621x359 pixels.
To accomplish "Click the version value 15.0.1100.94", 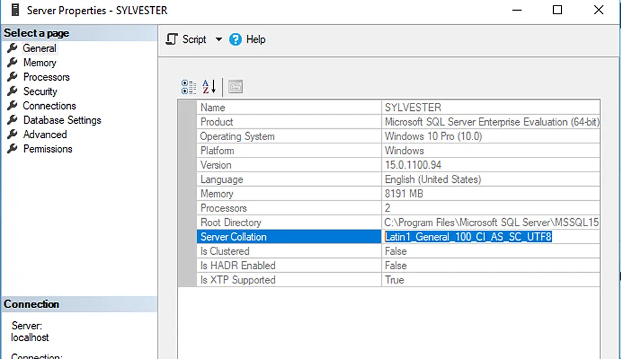I will (x=413, y=165).
